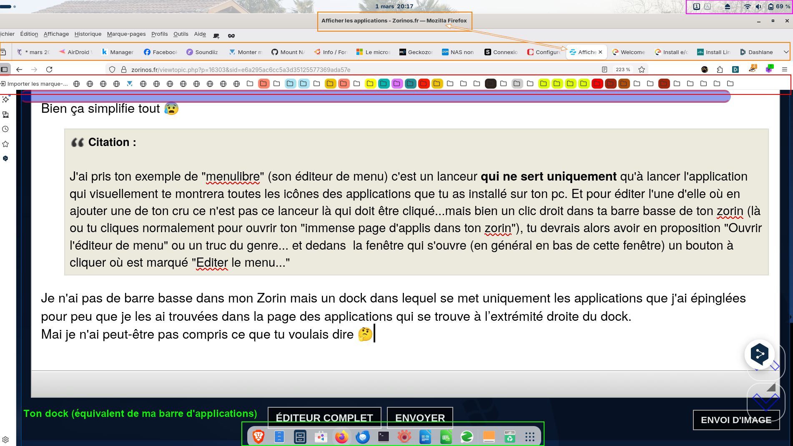Open the Firefox hamburger application menu
Viewport: 793px width, 446px height.
[785, 69]
